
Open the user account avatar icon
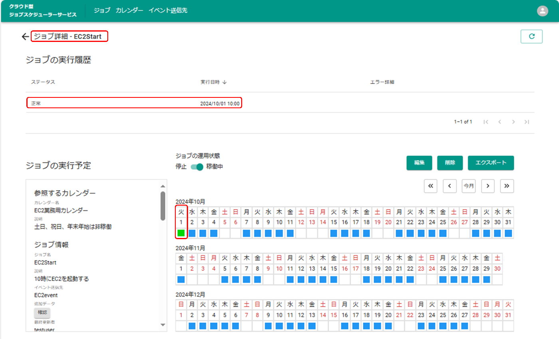pyautogui.click(x=542, y=11)
